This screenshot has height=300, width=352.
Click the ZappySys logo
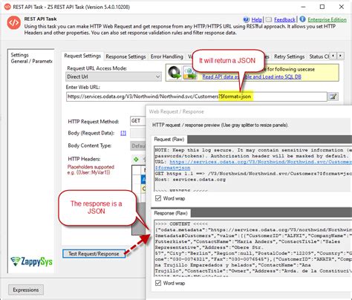click(31, 261)
